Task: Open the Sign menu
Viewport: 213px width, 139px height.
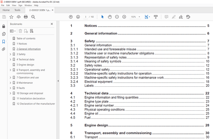Action: [x=20, y=5]
